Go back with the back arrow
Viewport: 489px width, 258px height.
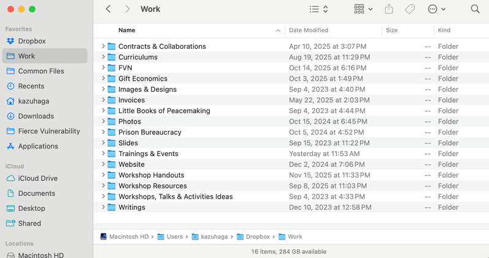pos(108,9)
